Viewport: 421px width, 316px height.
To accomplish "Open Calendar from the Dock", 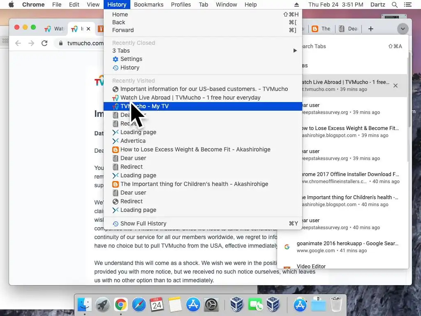I will click(157, 305).
